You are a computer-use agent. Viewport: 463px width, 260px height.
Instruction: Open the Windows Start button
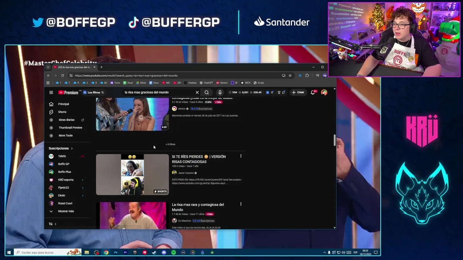click(x=9, y=252)
